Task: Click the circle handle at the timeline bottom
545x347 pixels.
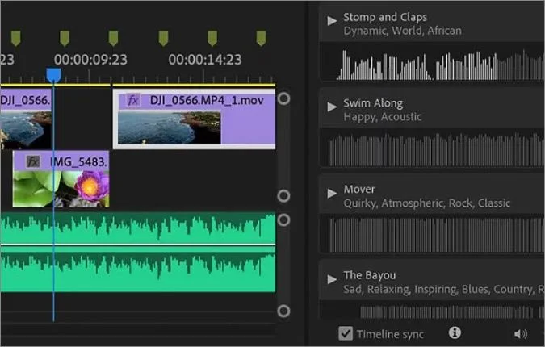Action: [x=283, y=311]
